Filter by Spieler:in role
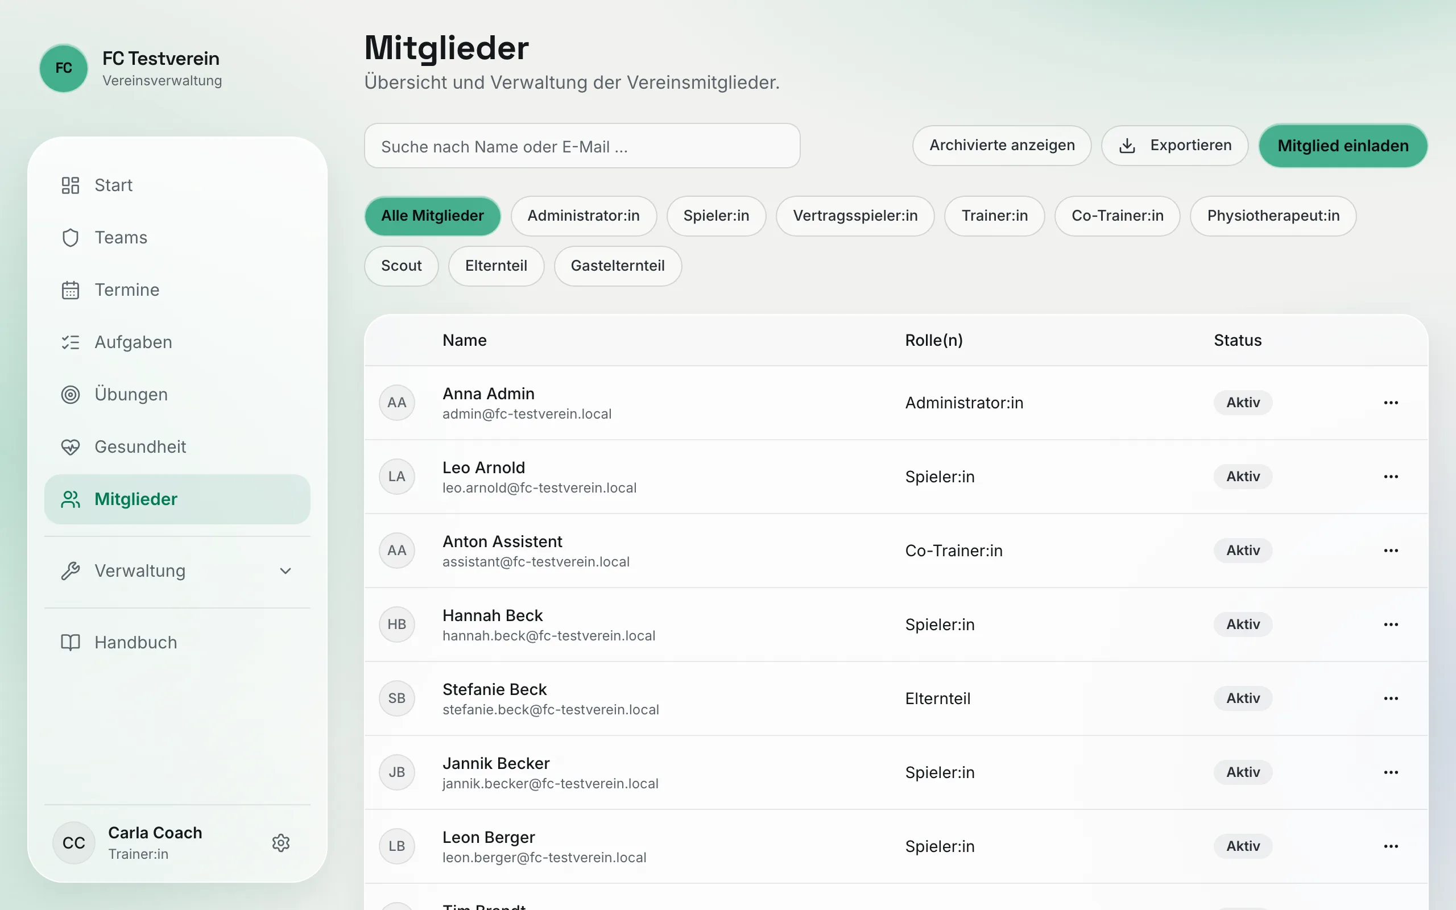1456x910 pixels. 716,216
